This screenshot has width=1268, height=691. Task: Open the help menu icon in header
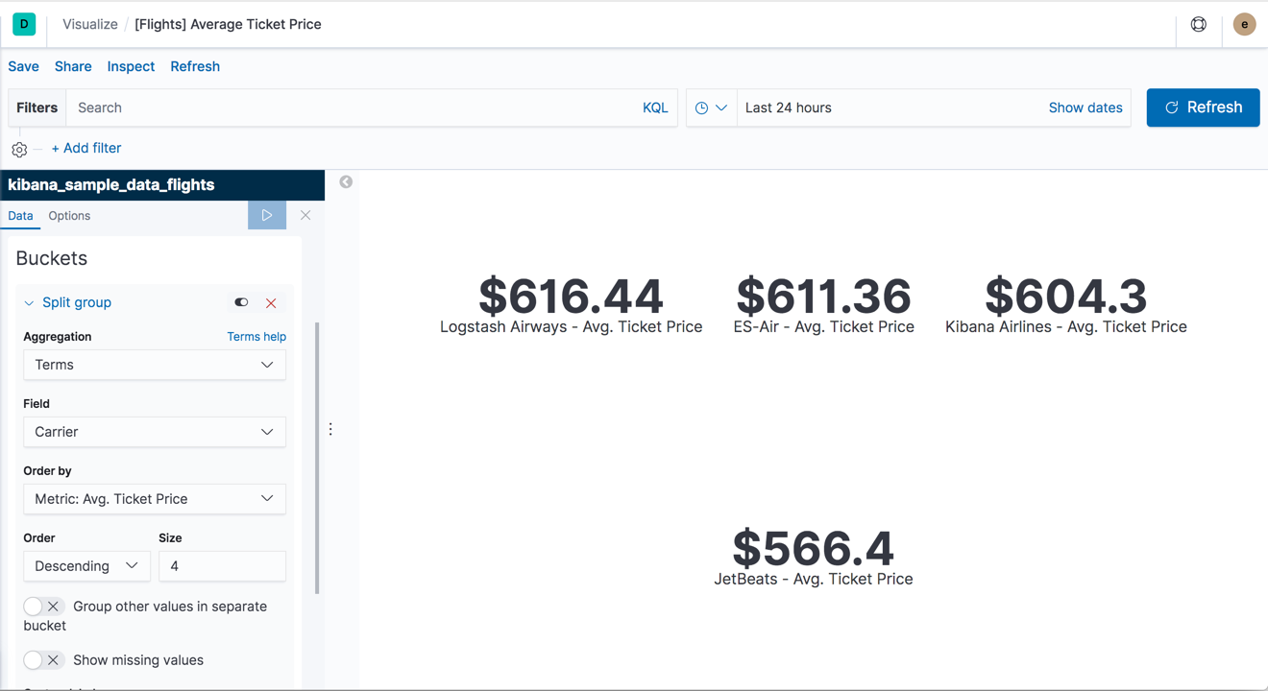pos(1198,25)
